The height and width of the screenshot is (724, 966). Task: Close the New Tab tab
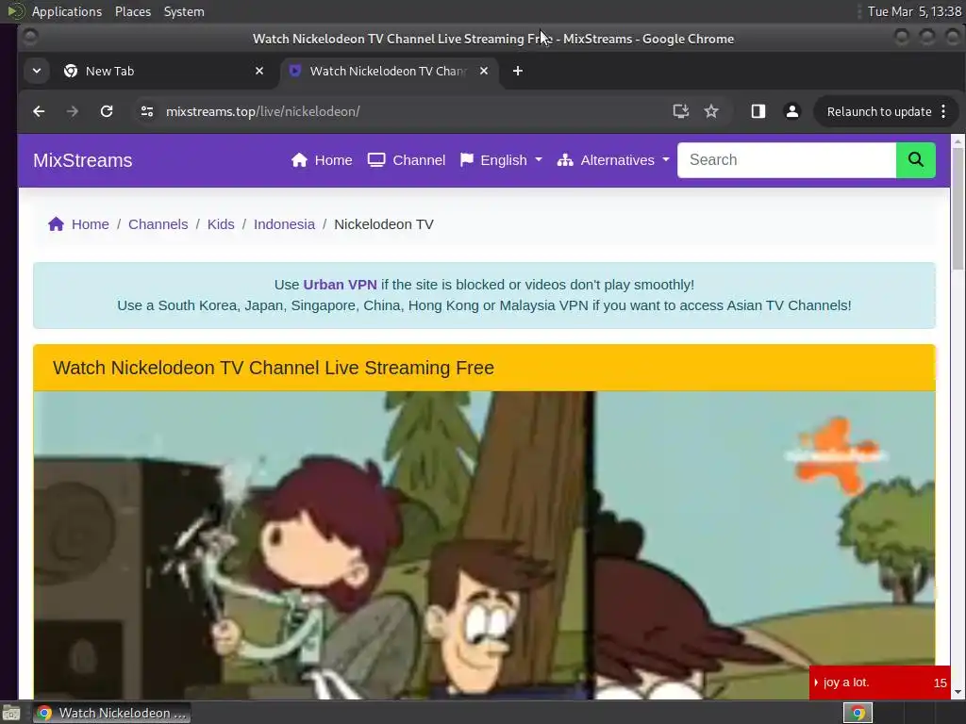click(x=259, y=71)
